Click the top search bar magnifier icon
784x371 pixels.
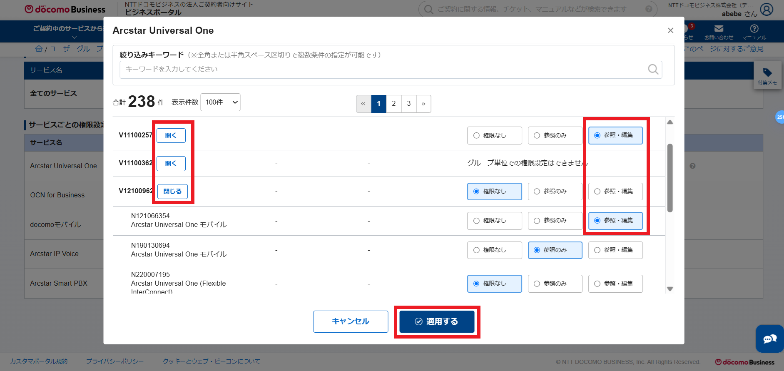click(x=428, y=9)
